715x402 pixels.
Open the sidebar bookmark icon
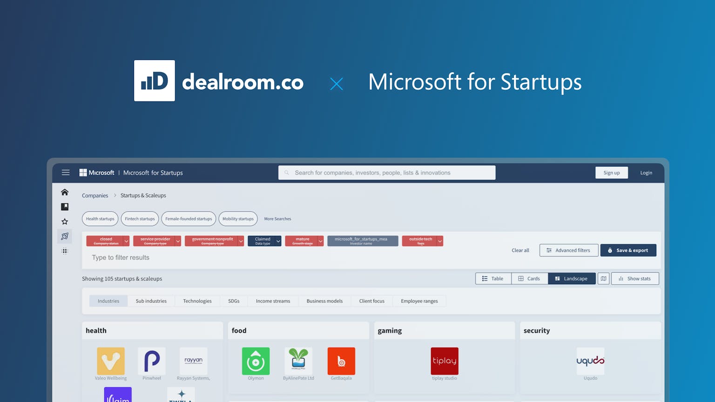tap(65, 207)
